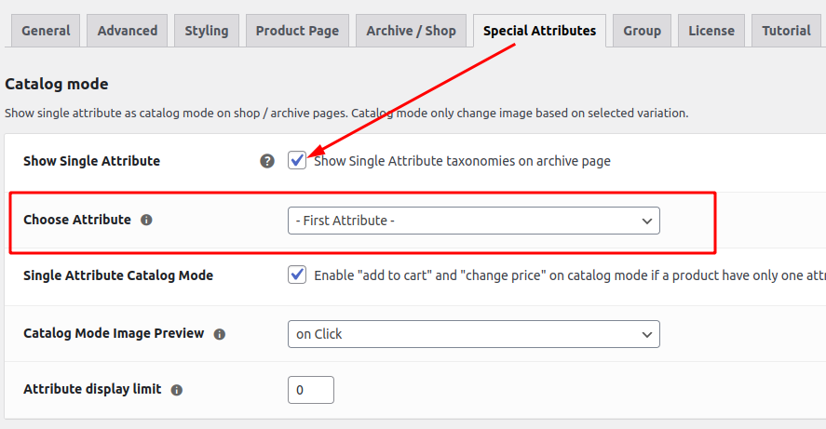Click the Show Single Attribute taxonomies label text
Image resolution: width=826 pixels, height=429 pixels.
point(462,161)
